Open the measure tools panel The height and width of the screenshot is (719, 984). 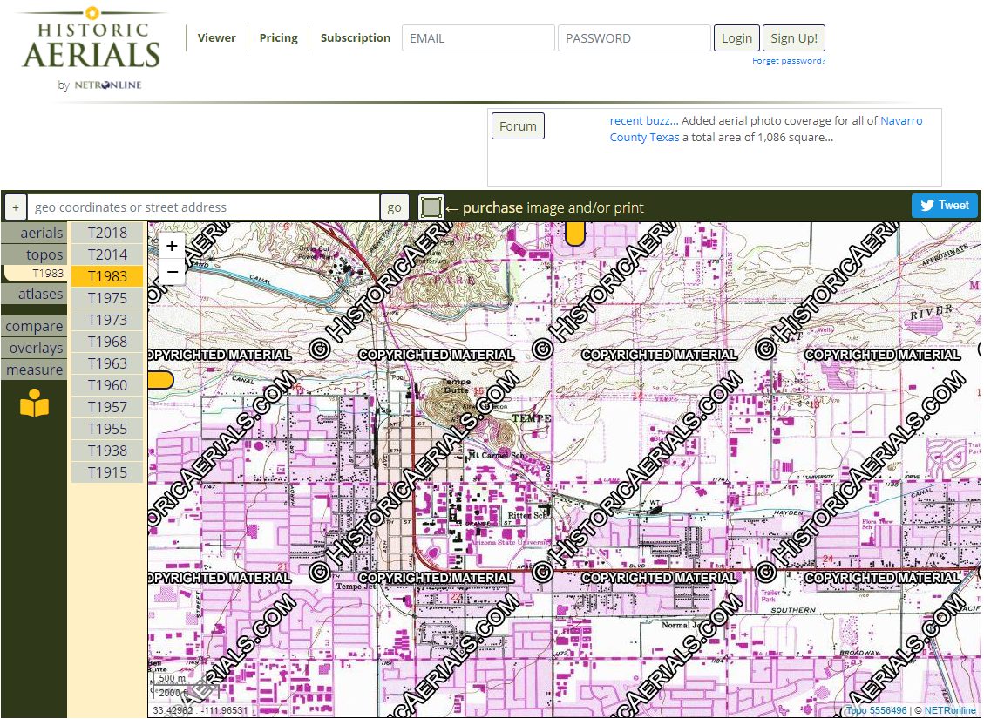34,369
